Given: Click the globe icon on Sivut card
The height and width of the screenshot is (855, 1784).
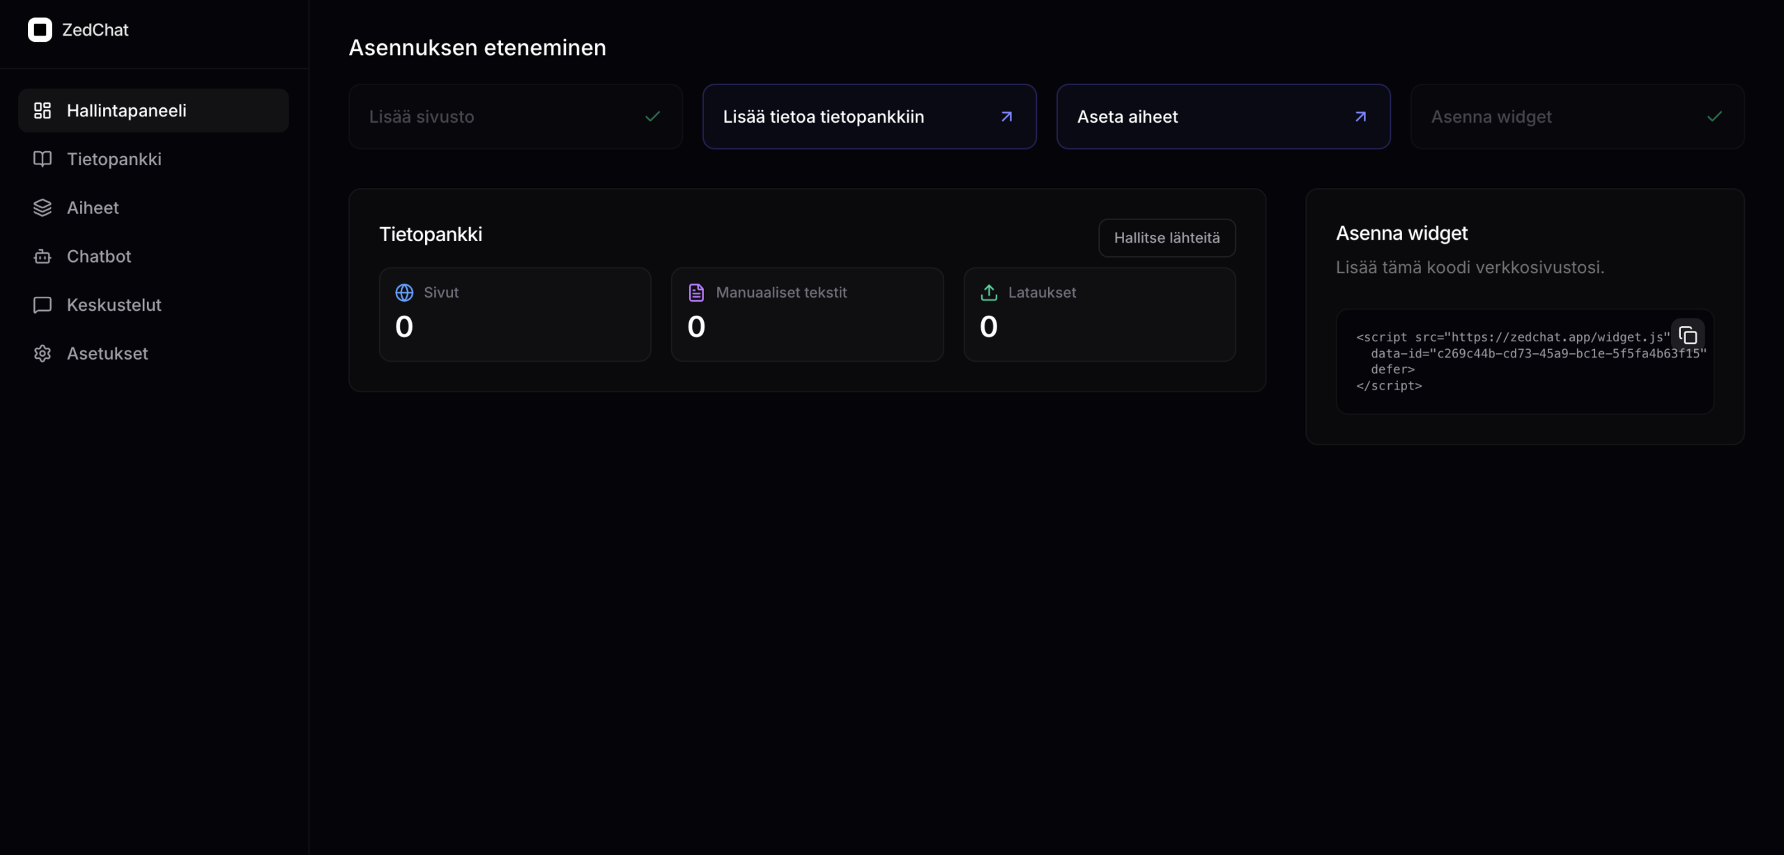Looking at the screenshot, I should 404,293.
